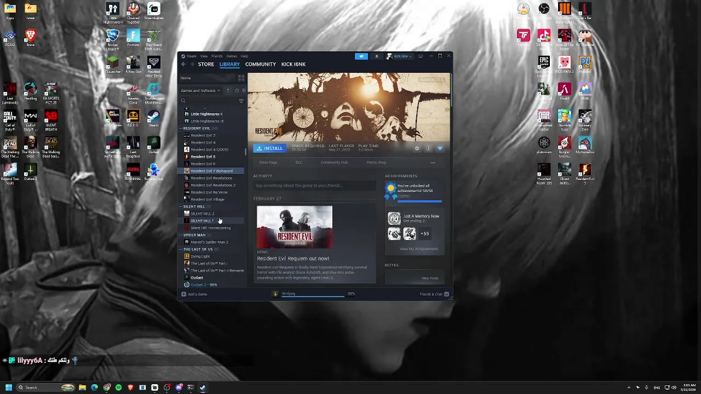701x394 pixels.
Task: Open the Resident Evil Requiem news thumbnail
Action: click(295, 227)
